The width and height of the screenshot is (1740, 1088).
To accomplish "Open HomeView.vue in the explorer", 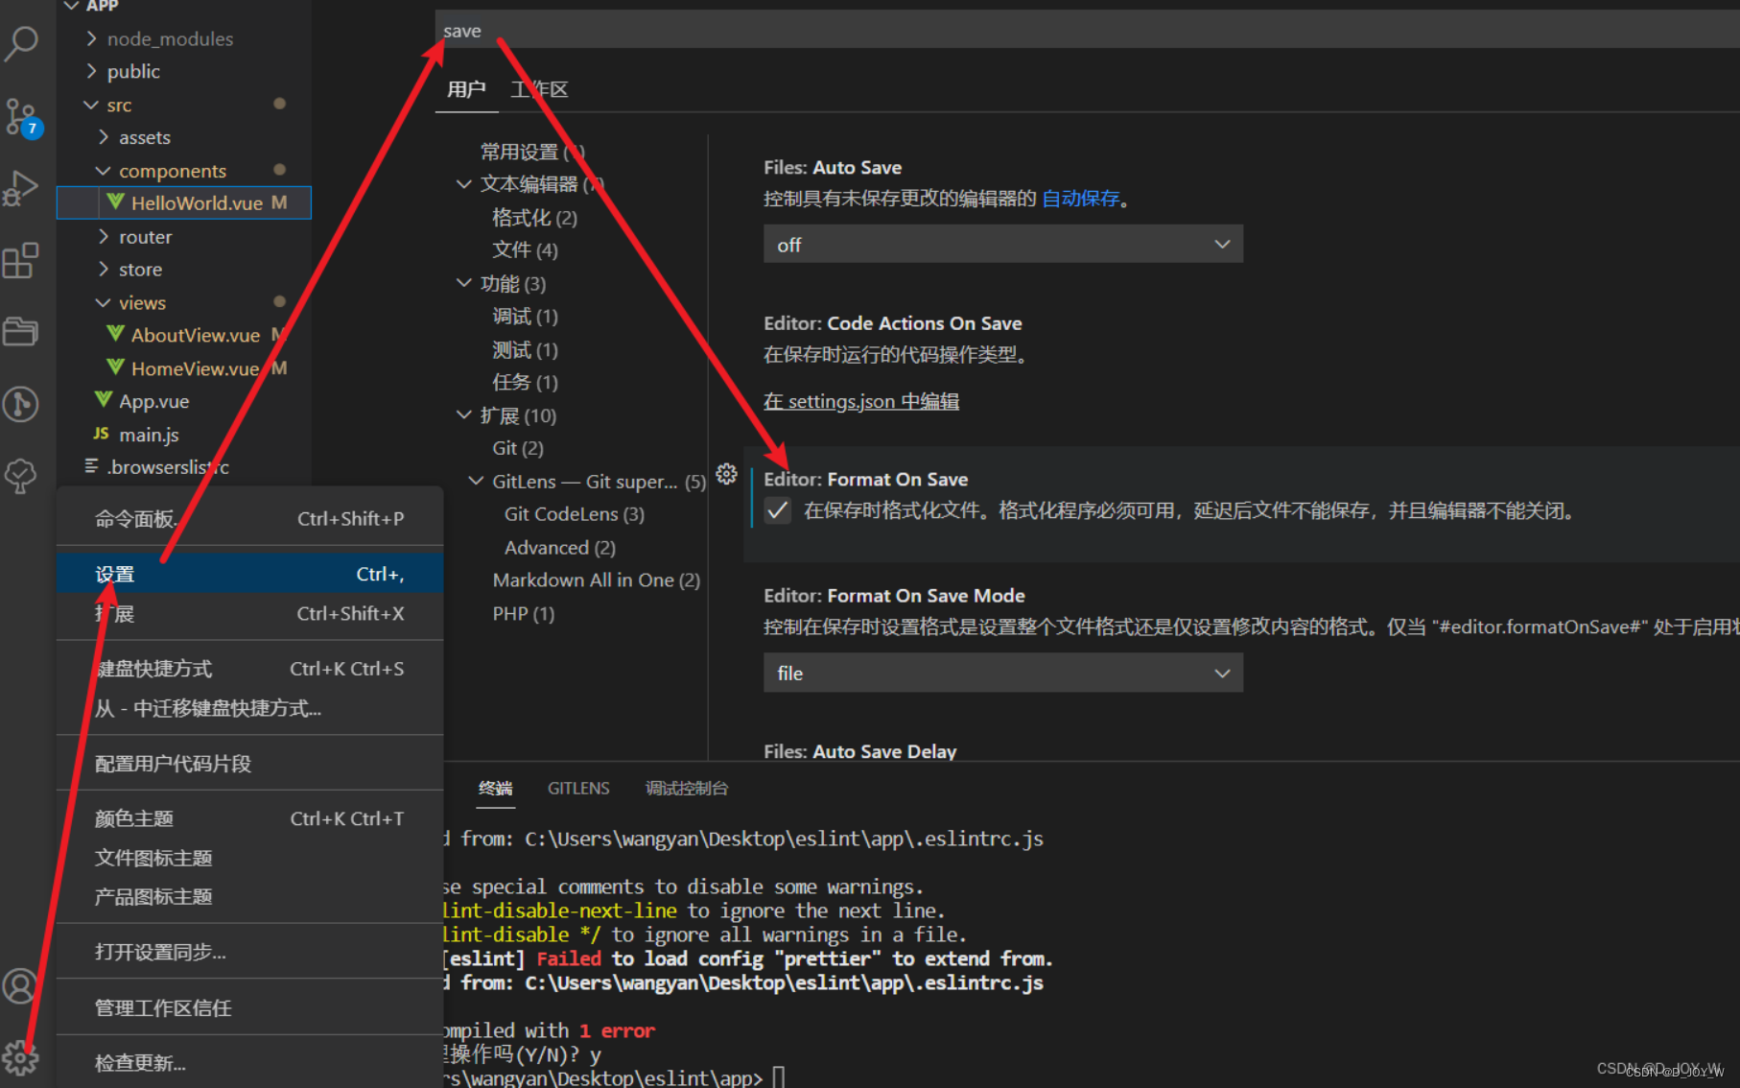I will (196, 368).
